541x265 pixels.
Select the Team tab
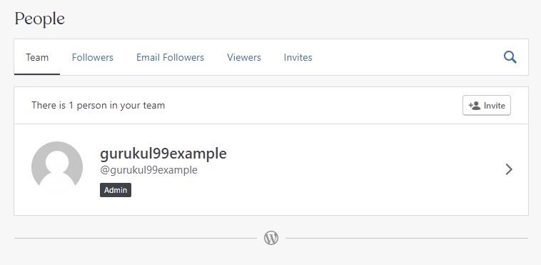(37, 57)
